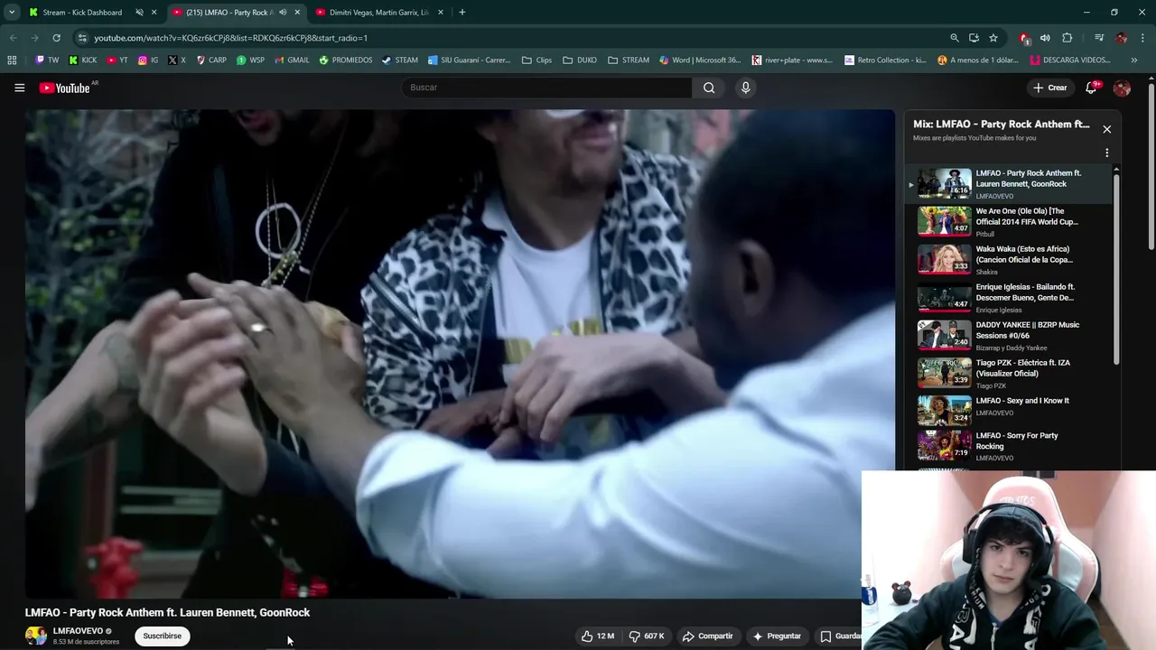This screenshot has height=650, width=1156.
Task: Open the Chrome profile avatar
Action: (x=1121, y=38)
